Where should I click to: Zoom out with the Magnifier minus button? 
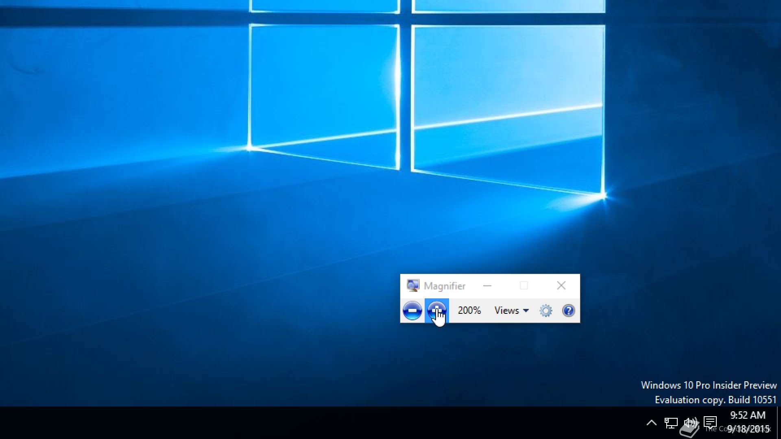tap(412, 311)
